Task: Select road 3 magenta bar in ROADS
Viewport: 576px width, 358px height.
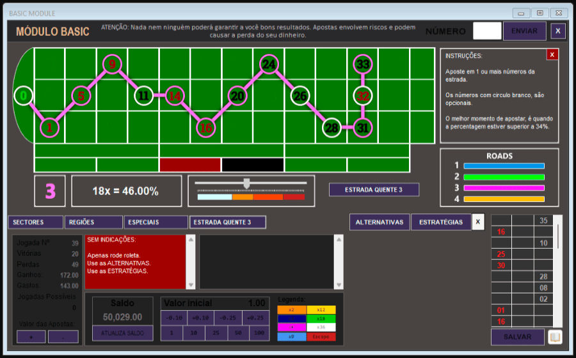Action: [x=504, y=188]
